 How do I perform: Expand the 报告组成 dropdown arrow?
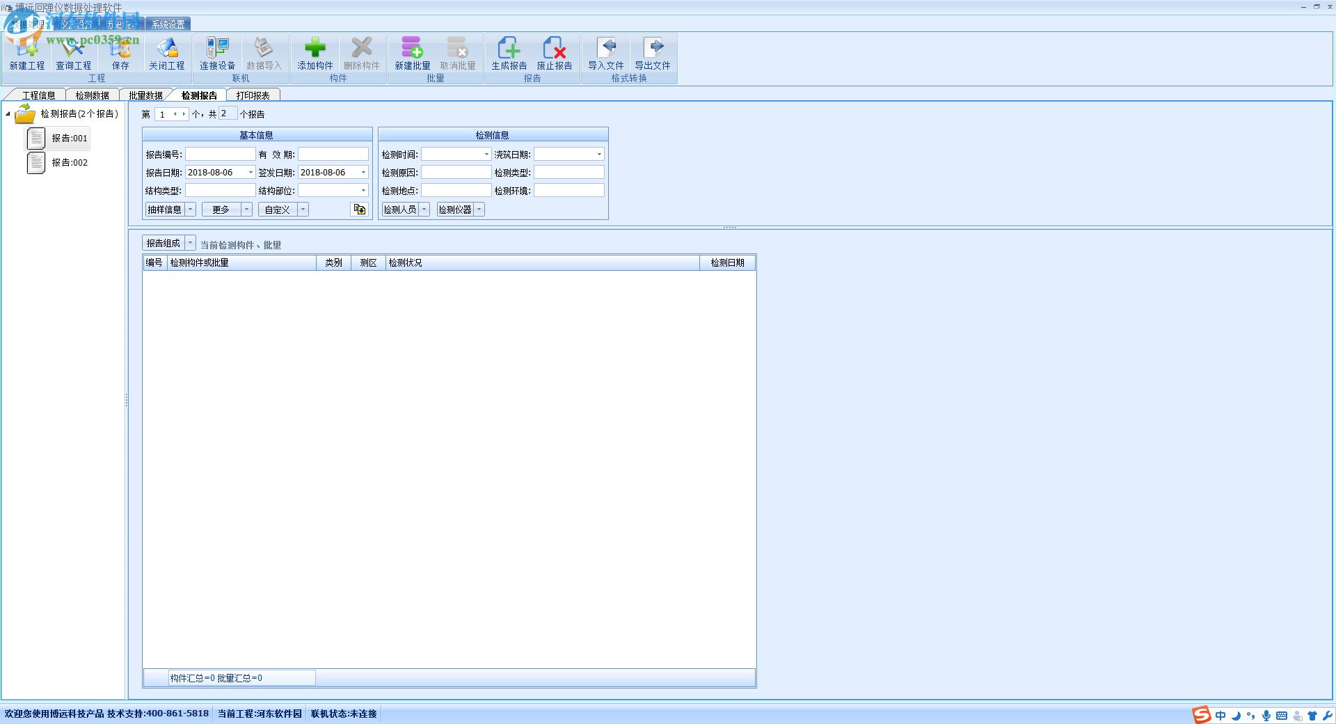(190, 242)
